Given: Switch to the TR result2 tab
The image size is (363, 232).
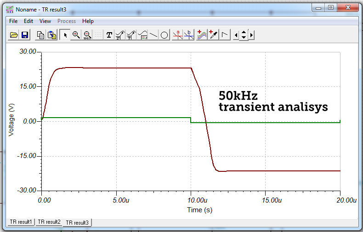Looking at the screenshot, I should coord(49,222).
